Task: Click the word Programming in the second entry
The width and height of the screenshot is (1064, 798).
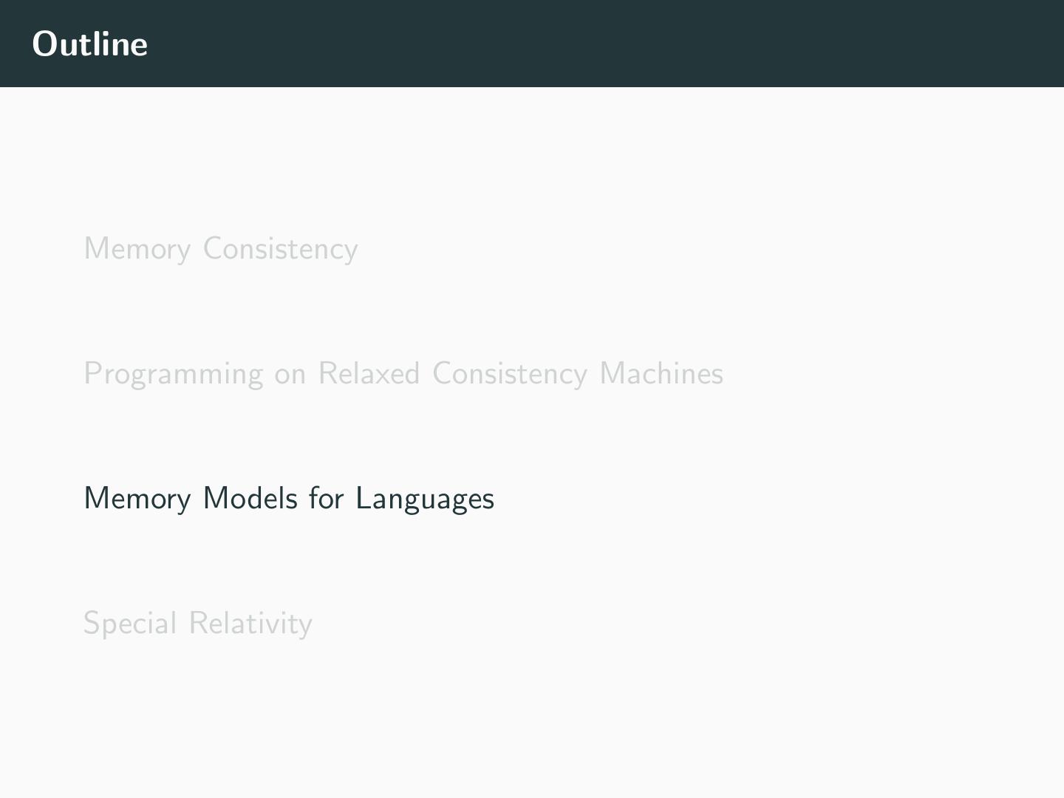Action: point(173,375)
